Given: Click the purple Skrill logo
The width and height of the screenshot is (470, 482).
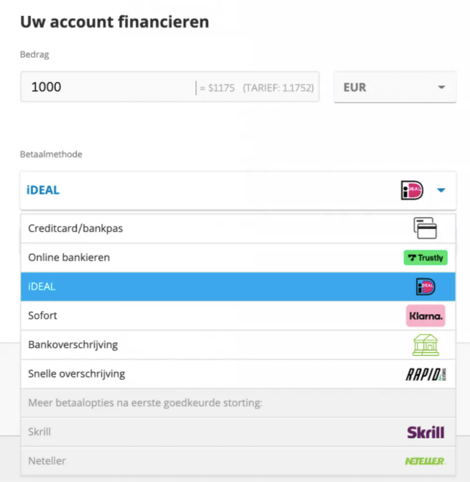Looking at the screenshot, I should [426, 432].
